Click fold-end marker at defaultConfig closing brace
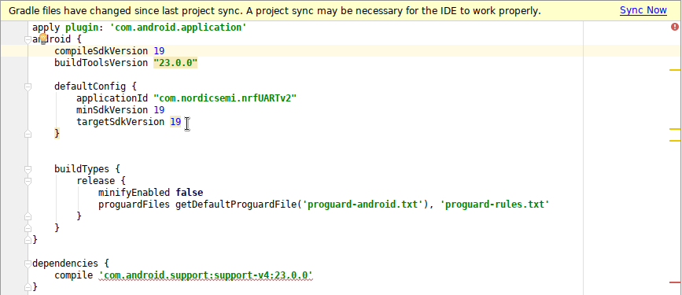 coord(28,134)
